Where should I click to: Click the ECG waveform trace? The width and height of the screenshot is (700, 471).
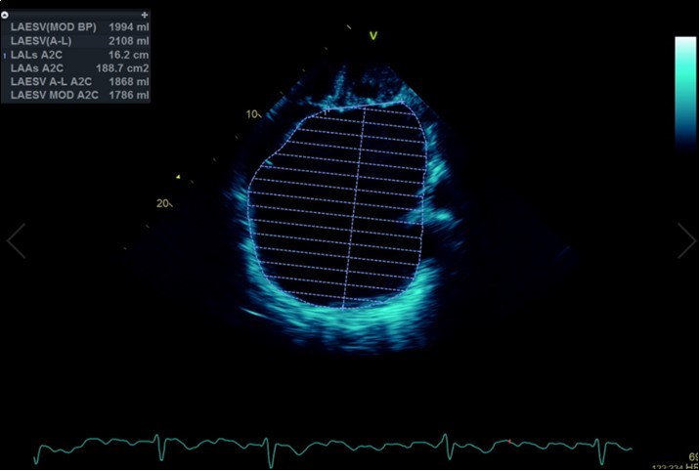(293, 451)
